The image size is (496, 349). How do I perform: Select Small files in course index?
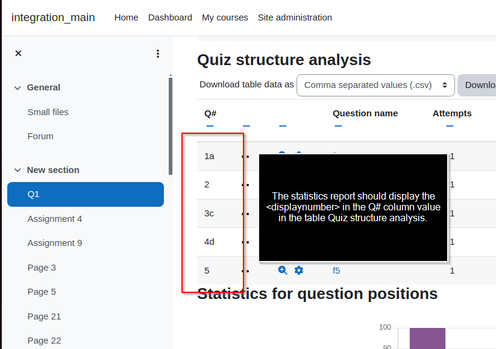point(48,112)
